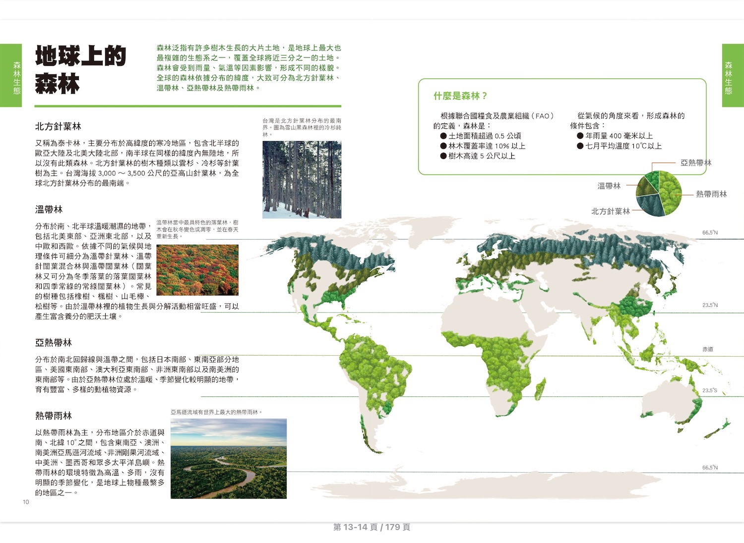Click the 第 13-14 頁 / 179 頁 page indicator

[372, 527]
